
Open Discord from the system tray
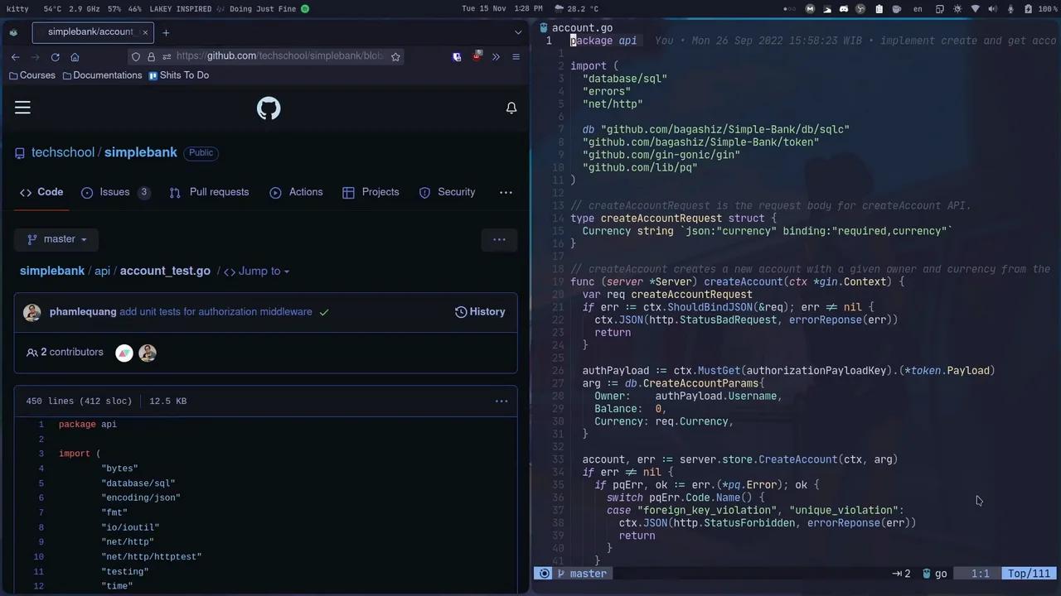pyautogui.click(x=843, y=8)
